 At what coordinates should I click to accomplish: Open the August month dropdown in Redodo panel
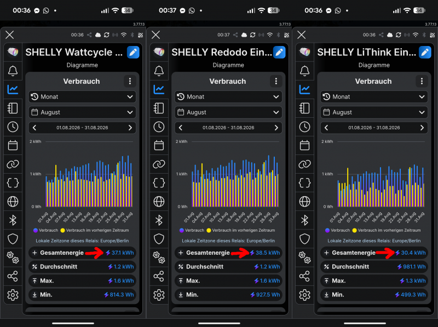click(x=228, y=112)
